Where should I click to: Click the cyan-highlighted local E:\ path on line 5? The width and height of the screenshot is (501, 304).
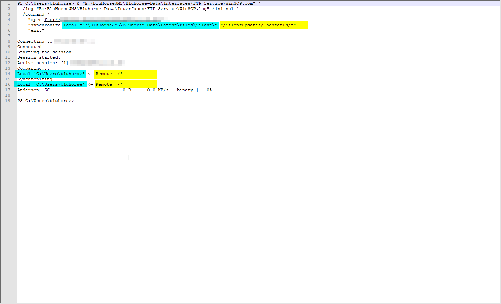(140, 25)
